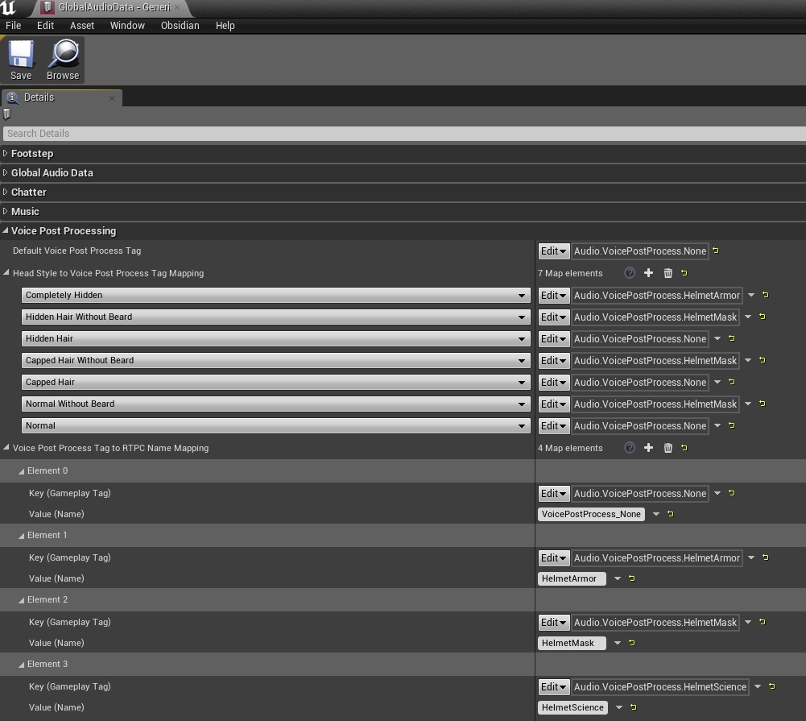Expand the Music category
806x721 pixels.
point(5,211)
